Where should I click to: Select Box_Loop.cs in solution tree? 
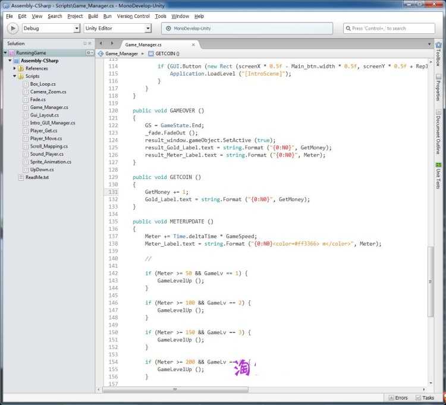(x=43, y=84)
